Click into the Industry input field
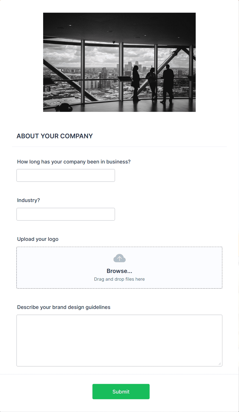 [66, 214]
